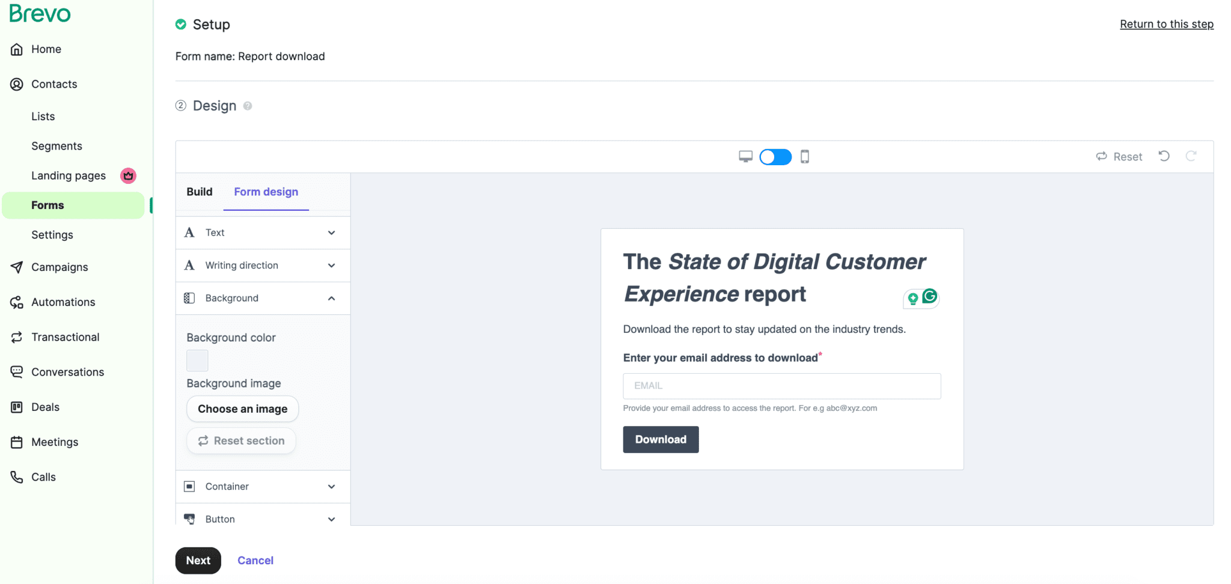
Task: Click the Next button
Action: click(198, 560)
